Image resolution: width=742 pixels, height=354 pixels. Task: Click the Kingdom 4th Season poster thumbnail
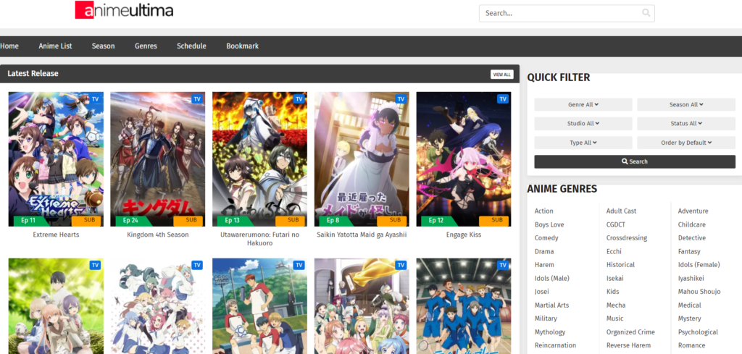tap(157, 159)
